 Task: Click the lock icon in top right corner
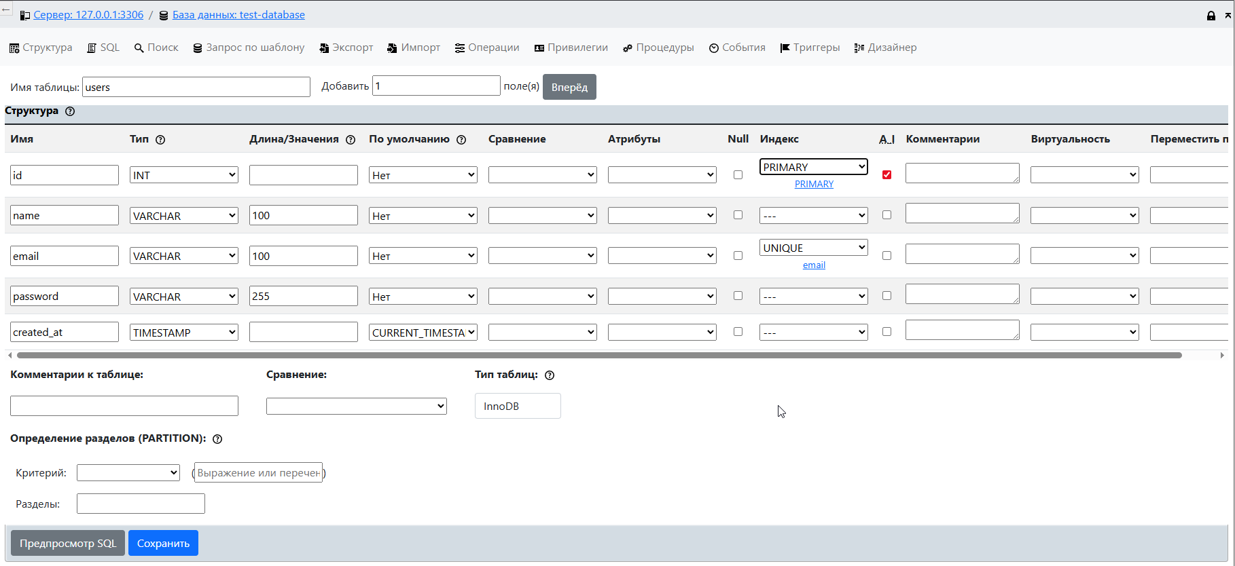pyautogui.click(x=1211, y=16)
